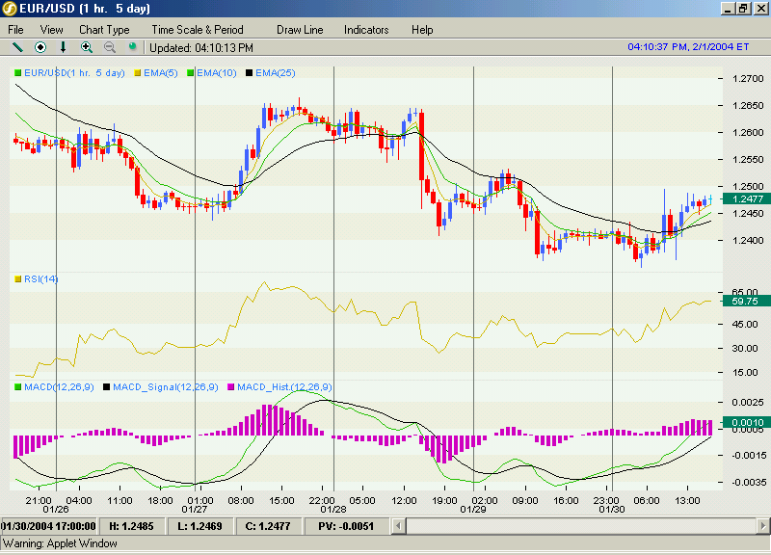The image size is (771, 555).
Task: Click the green MACD(12,26,9) legend swatch
Action: pyautogui.click(x=18, y=387)
